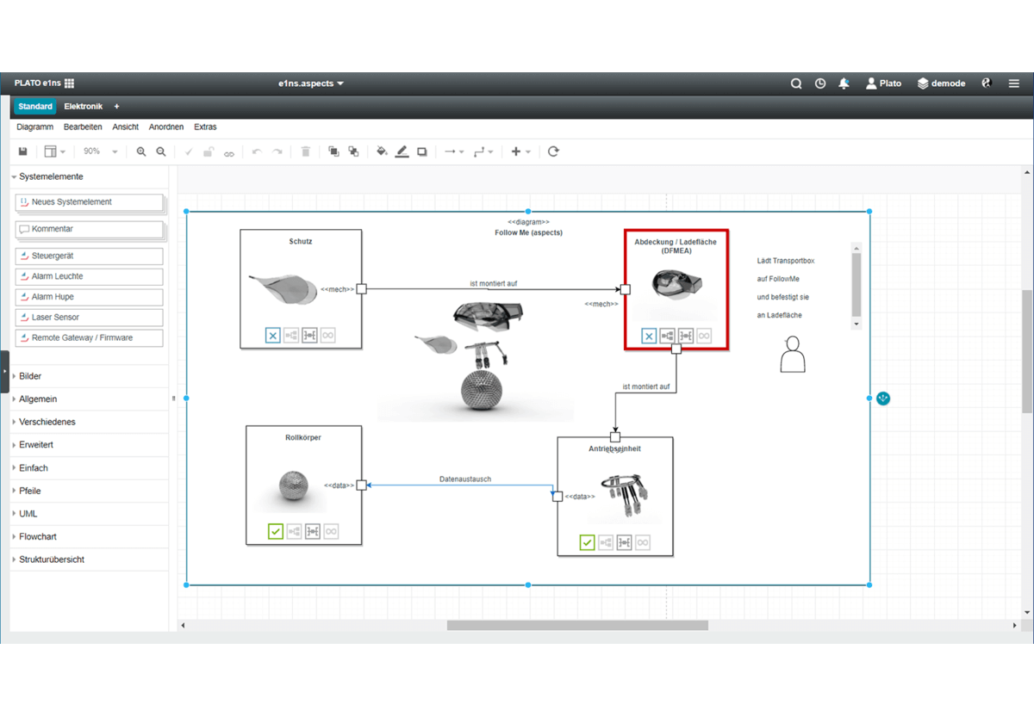Open the Bearbeiten menu

coord(83,127)
